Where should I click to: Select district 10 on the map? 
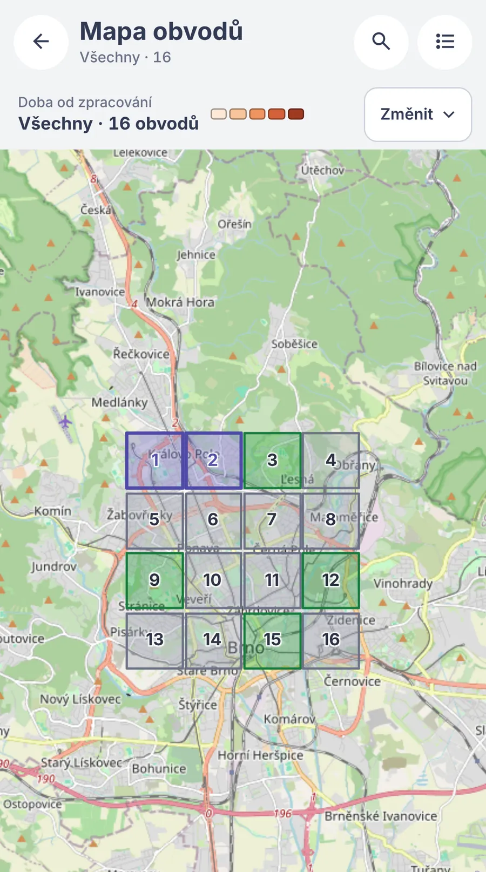[213, 580]
